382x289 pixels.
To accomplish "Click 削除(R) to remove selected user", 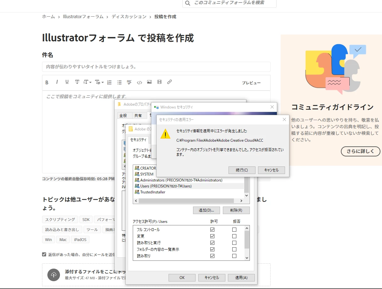I will (236, 210).
